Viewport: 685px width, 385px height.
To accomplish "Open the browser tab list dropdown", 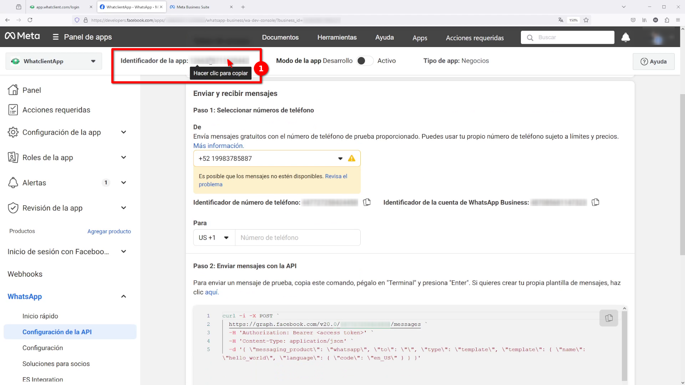I will [624, 7].
